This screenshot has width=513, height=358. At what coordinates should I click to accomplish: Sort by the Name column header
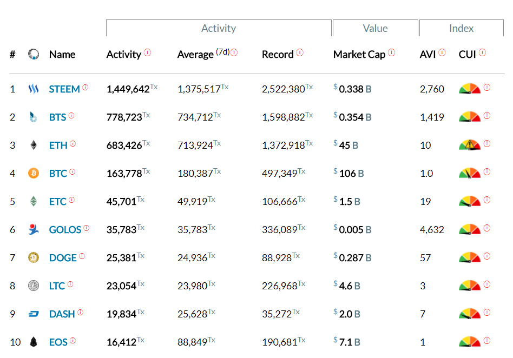tap(62, 55)
